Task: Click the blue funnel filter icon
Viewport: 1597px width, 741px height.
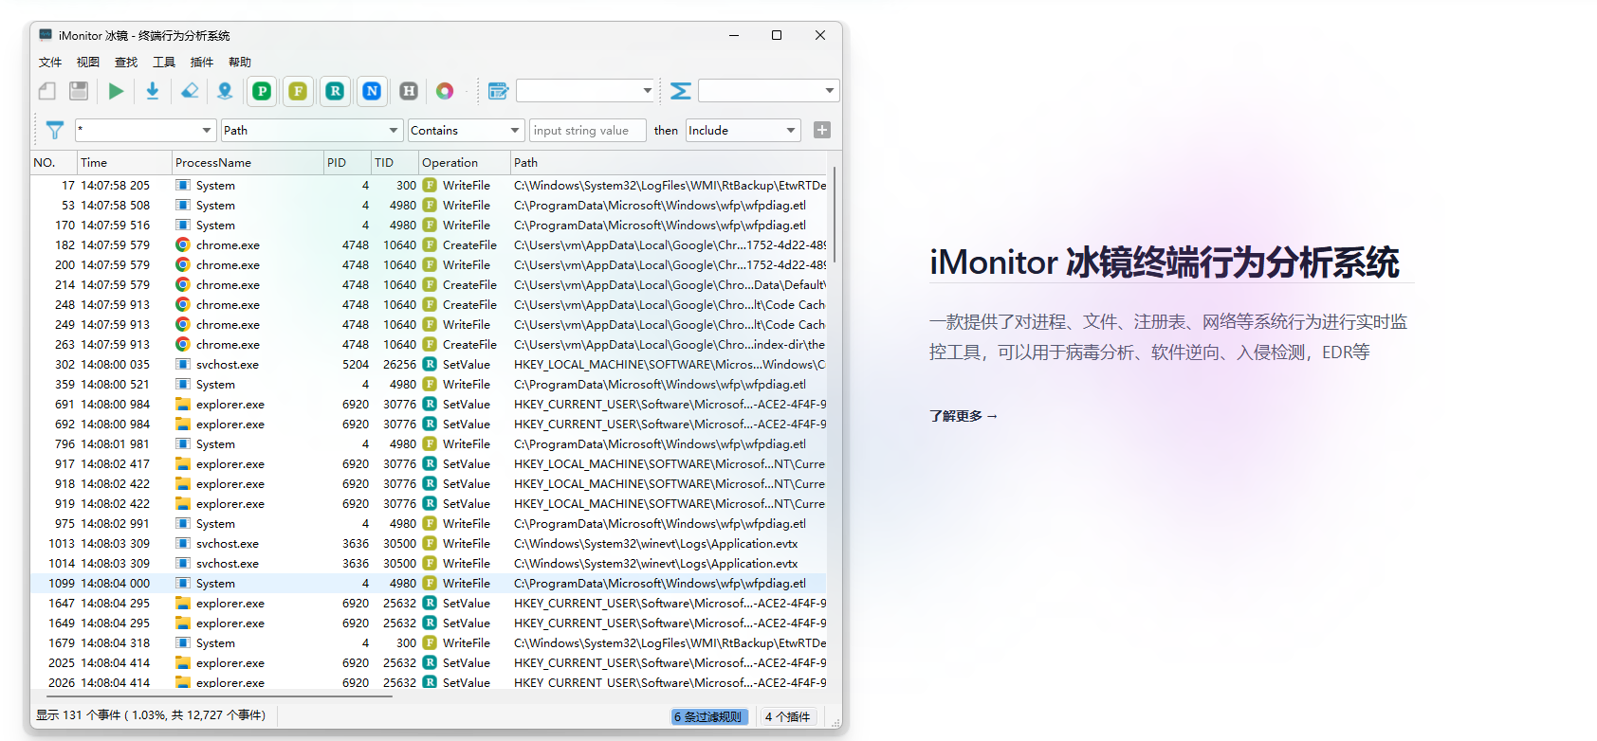Action: (x=55, y=130)
